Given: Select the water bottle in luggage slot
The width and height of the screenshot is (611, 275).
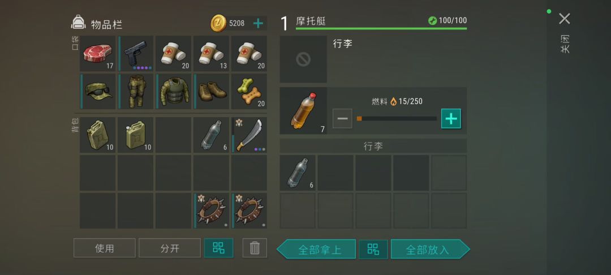Looking at the screenshot, I should [x=298, y=173].
